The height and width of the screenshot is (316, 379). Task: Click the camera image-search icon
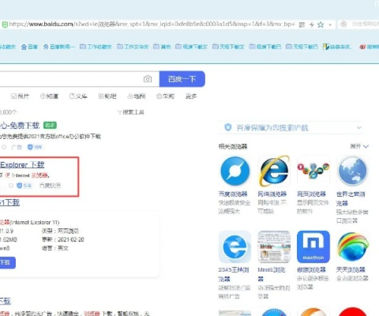pos(147,79)
